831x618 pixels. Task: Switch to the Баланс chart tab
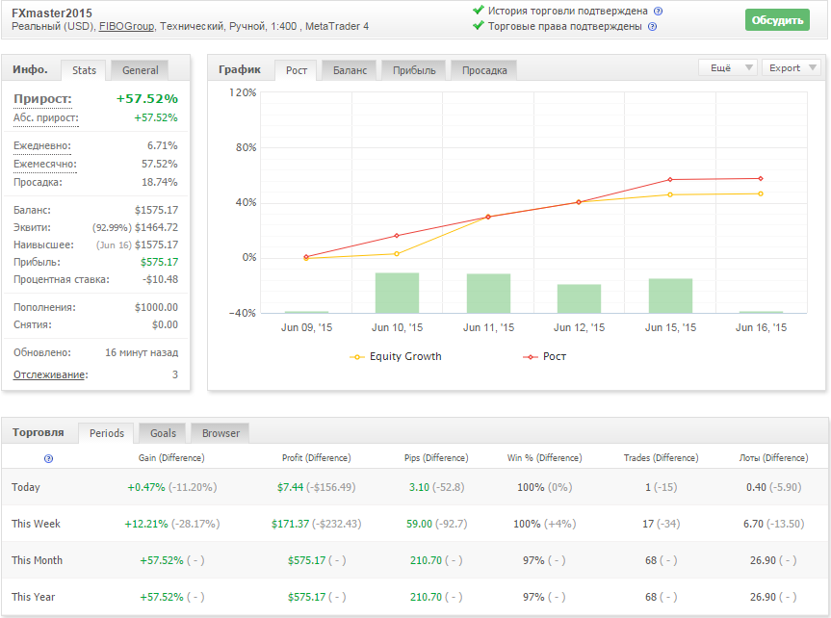pyautogui.click(x=350, y=70)
